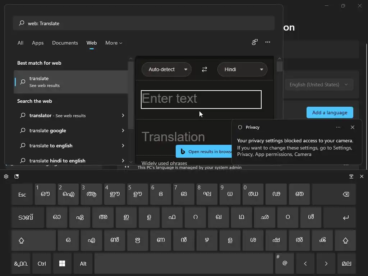Tap the Esc key

pos(22,194)
